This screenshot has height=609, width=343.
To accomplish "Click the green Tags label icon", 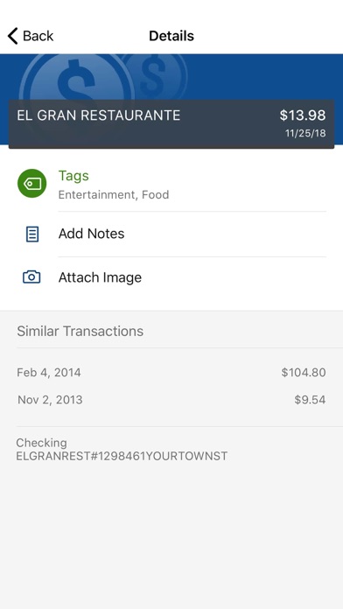I will [x=31, y=184].
